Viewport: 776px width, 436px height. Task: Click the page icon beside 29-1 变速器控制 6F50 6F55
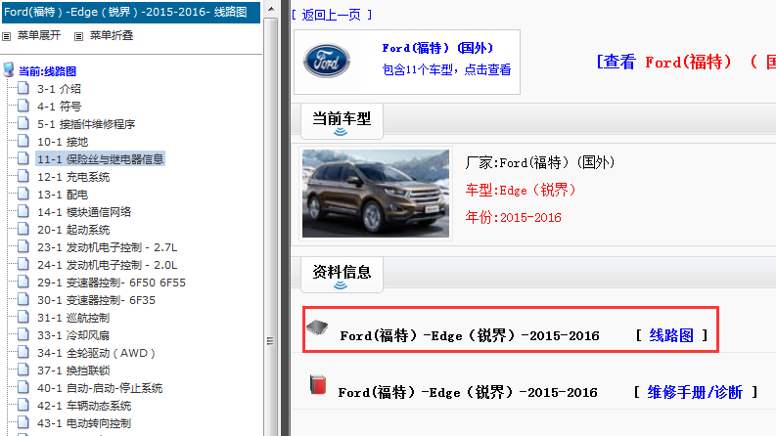tap(23, 283)
